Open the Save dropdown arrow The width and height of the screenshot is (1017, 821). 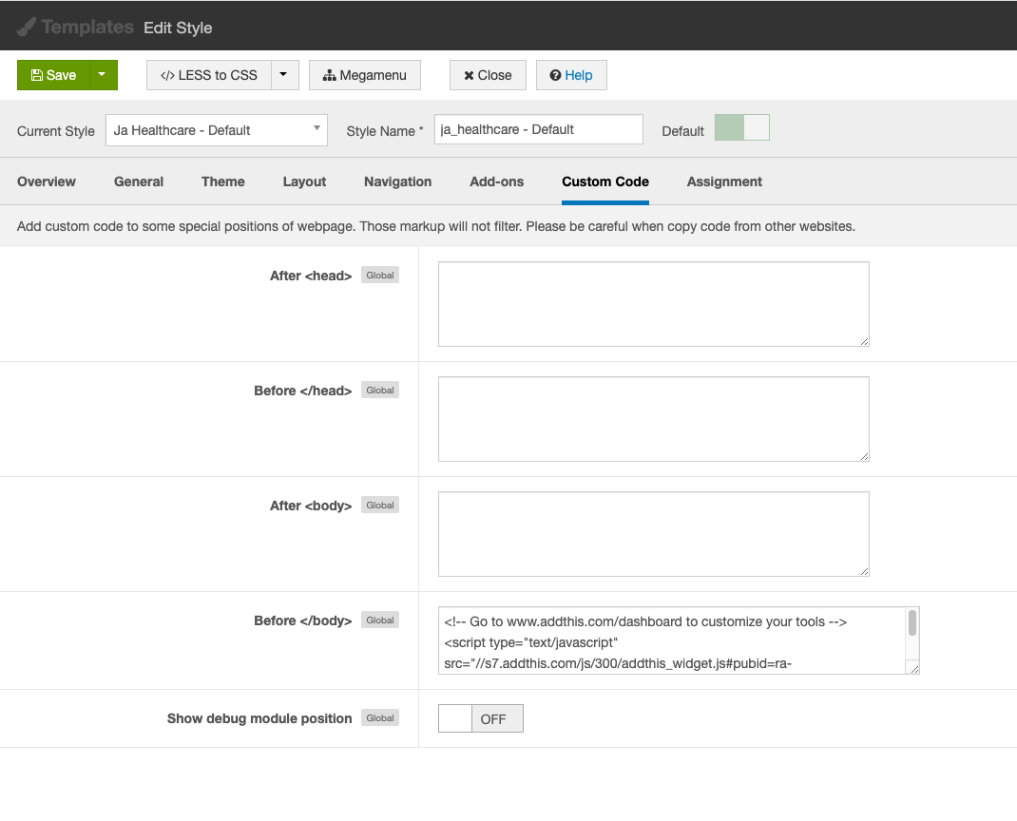click(103, 75)
